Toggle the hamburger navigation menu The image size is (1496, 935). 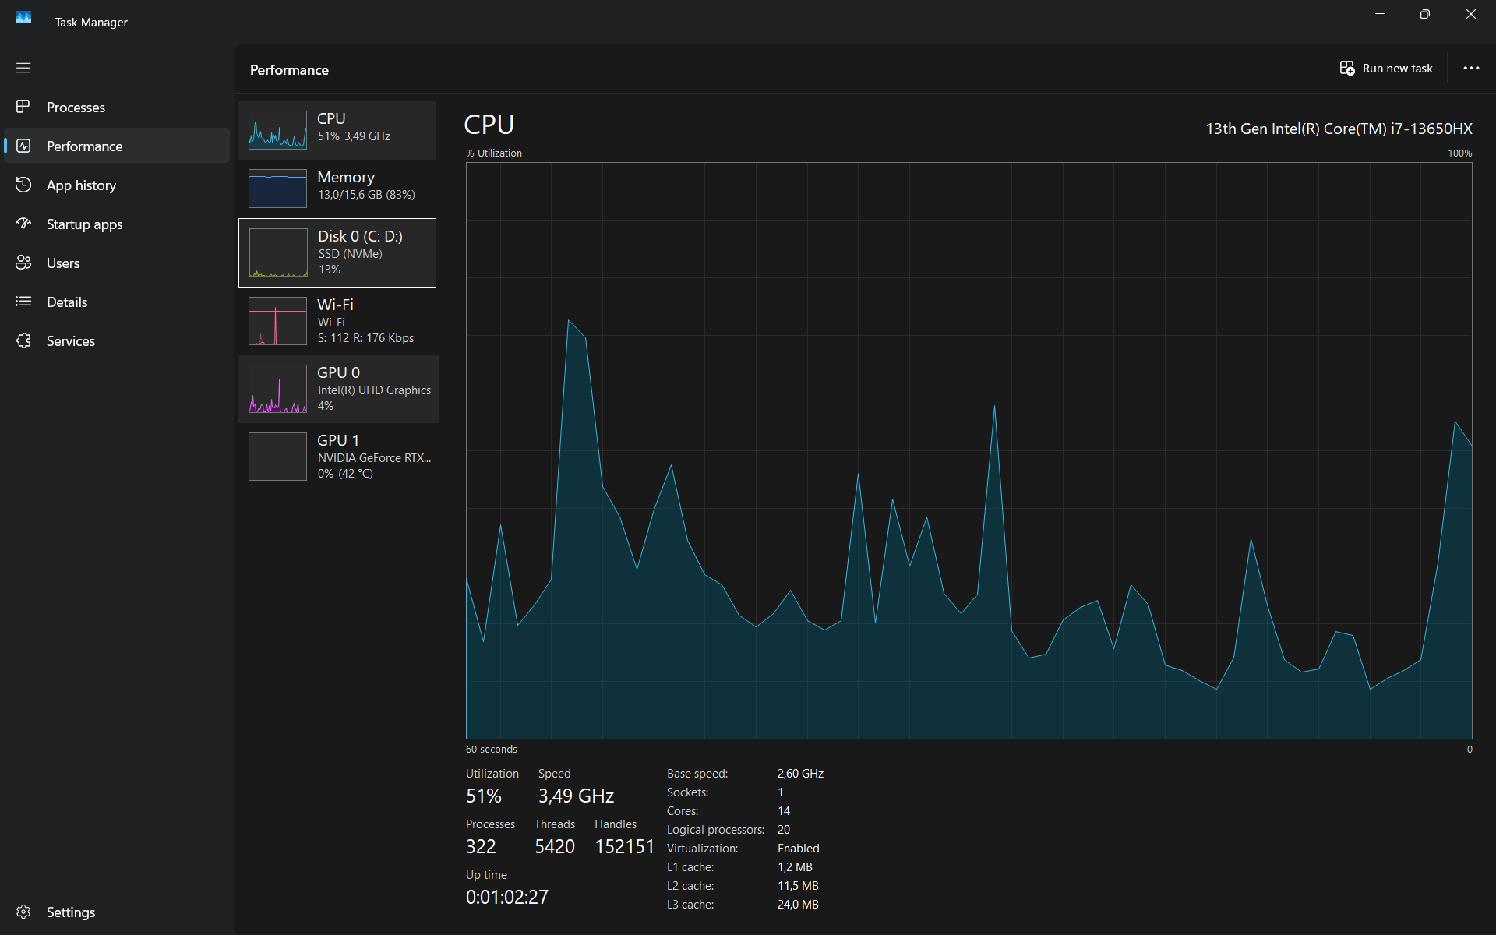pos(23,68)
